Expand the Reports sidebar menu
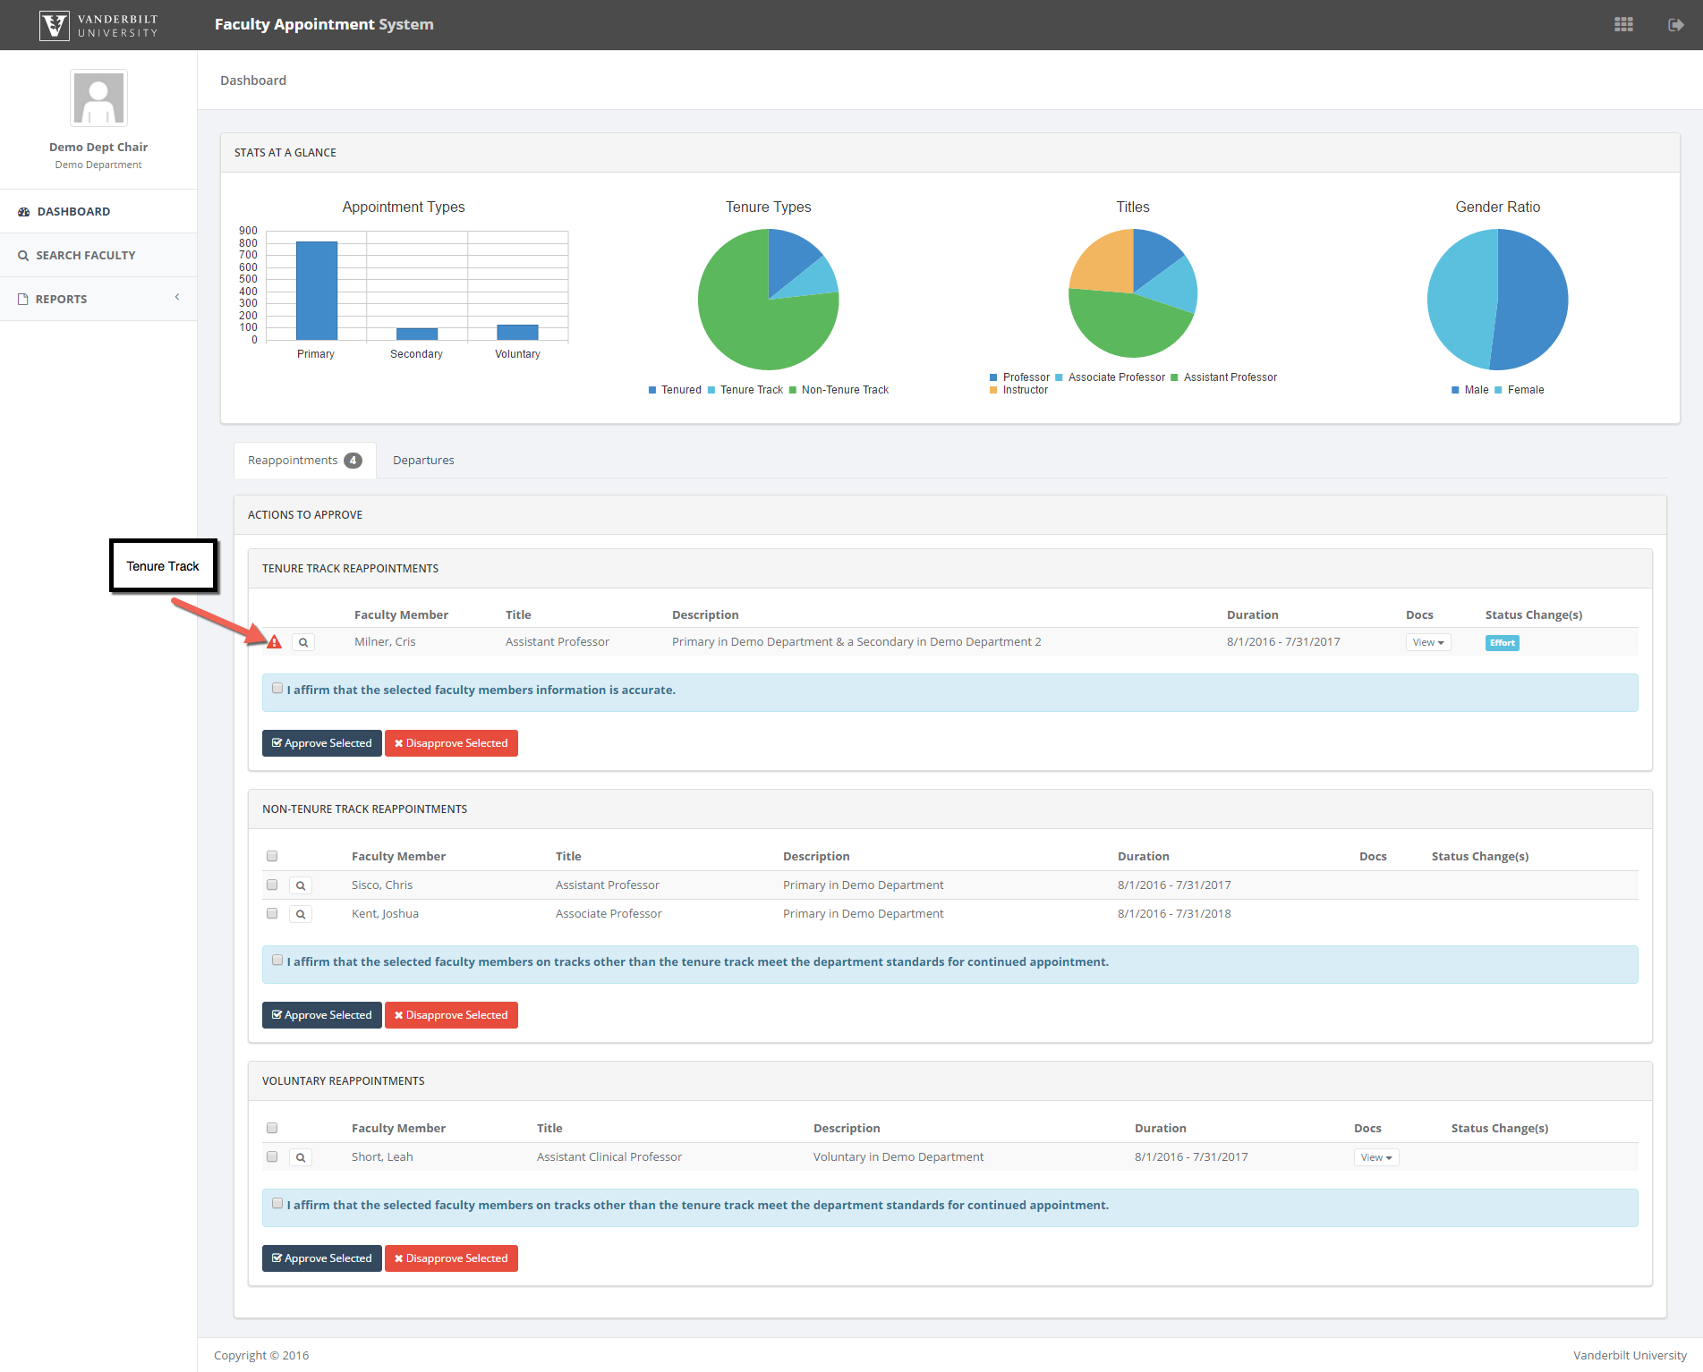The height and width of the screenshot is (1372, 1703). click(98, 299)
